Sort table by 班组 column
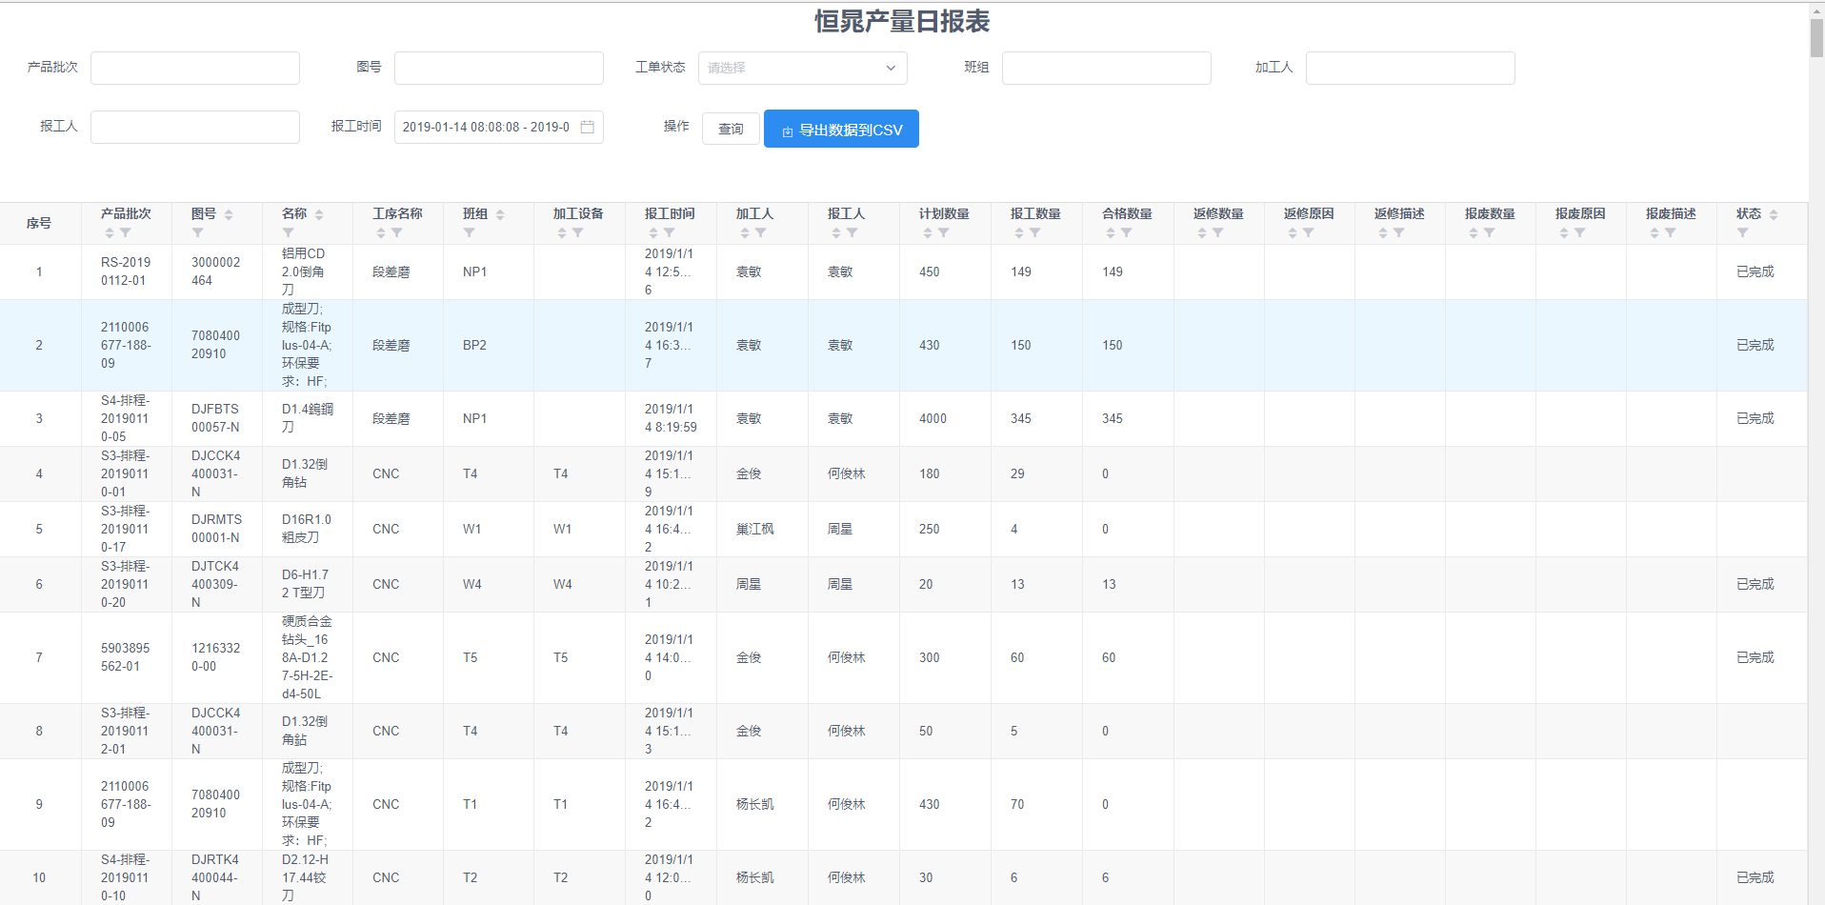This screenshot has height=905, width=1825. click(x=500, y=214)
